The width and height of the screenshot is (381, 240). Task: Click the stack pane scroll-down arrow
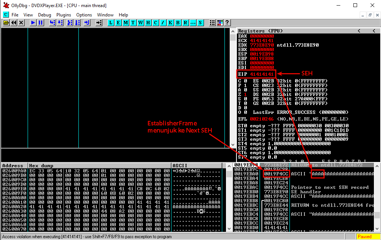tap(377, 228)
